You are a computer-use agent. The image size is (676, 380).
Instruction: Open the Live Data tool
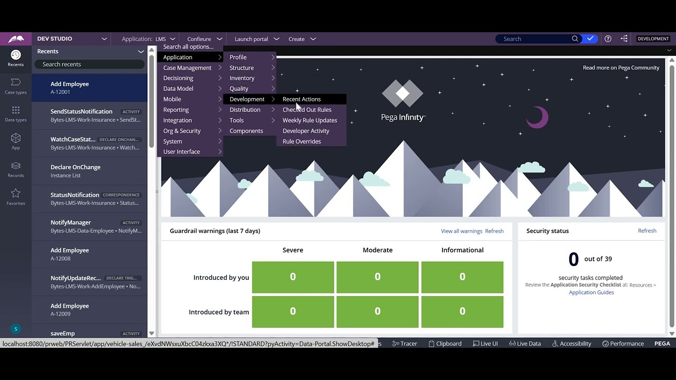[x=525, y=344]
